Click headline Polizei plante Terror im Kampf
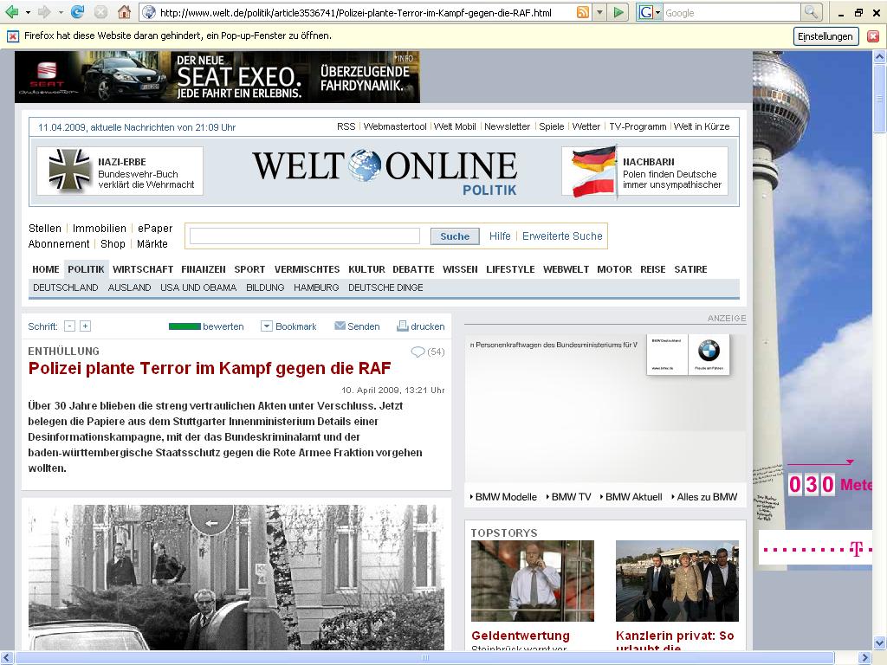 pos(210,369)
